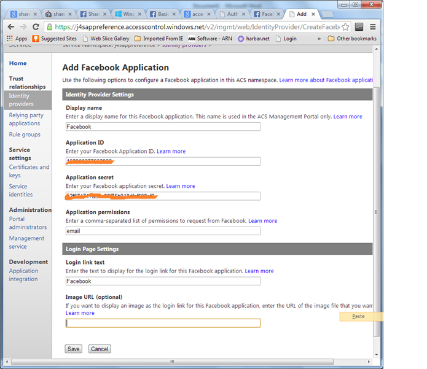Open Certificates and keys
427x369 pixels.
pyautogui.click(x=29, y=171)
